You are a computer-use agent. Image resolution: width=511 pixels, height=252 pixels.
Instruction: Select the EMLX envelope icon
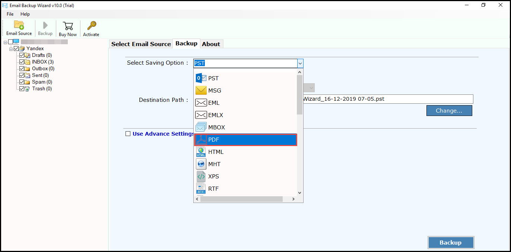click(201, 115)
